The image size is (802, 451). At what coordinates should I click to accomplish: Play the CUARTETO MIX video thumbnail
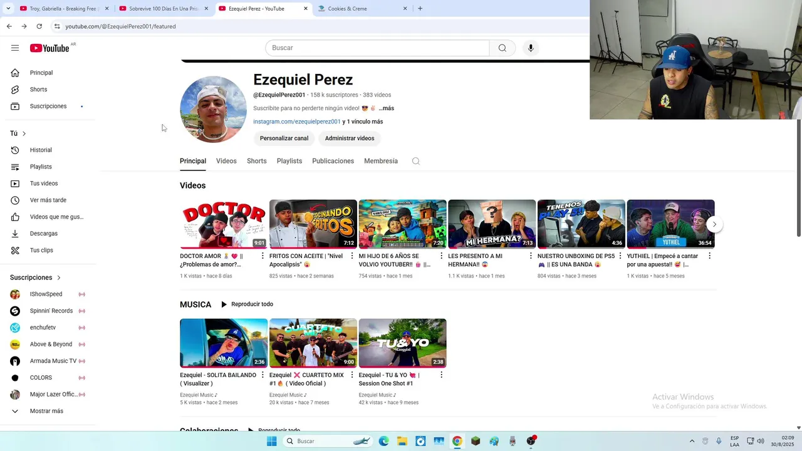click(313, 343)
